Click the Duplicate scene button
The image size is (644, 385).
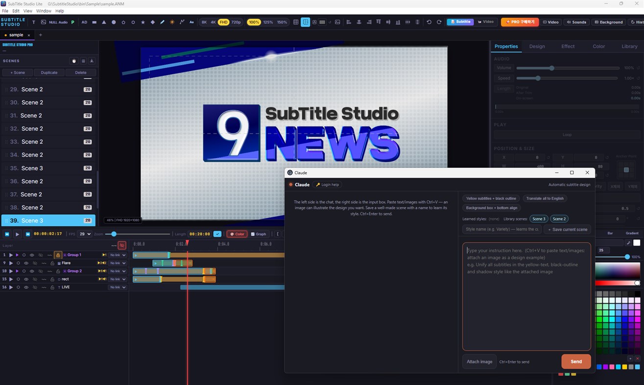49,72
